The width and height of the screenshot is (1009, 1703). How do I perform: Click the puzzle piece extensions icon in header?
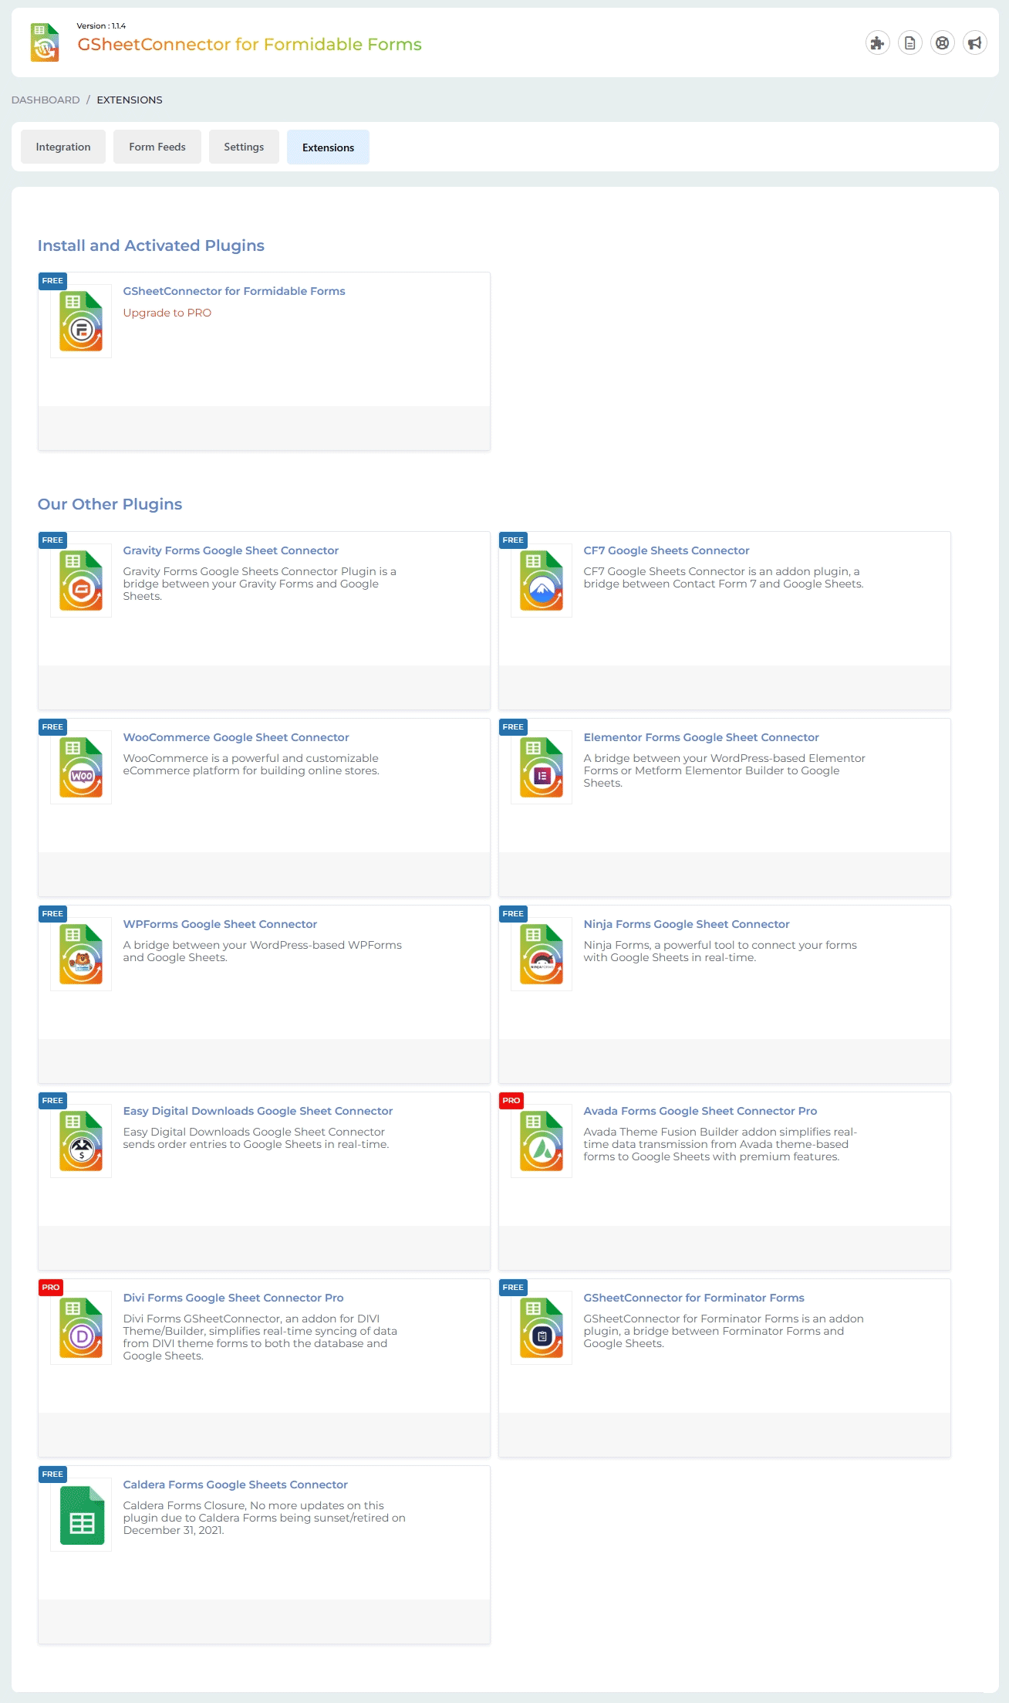(x=878, y=43)
